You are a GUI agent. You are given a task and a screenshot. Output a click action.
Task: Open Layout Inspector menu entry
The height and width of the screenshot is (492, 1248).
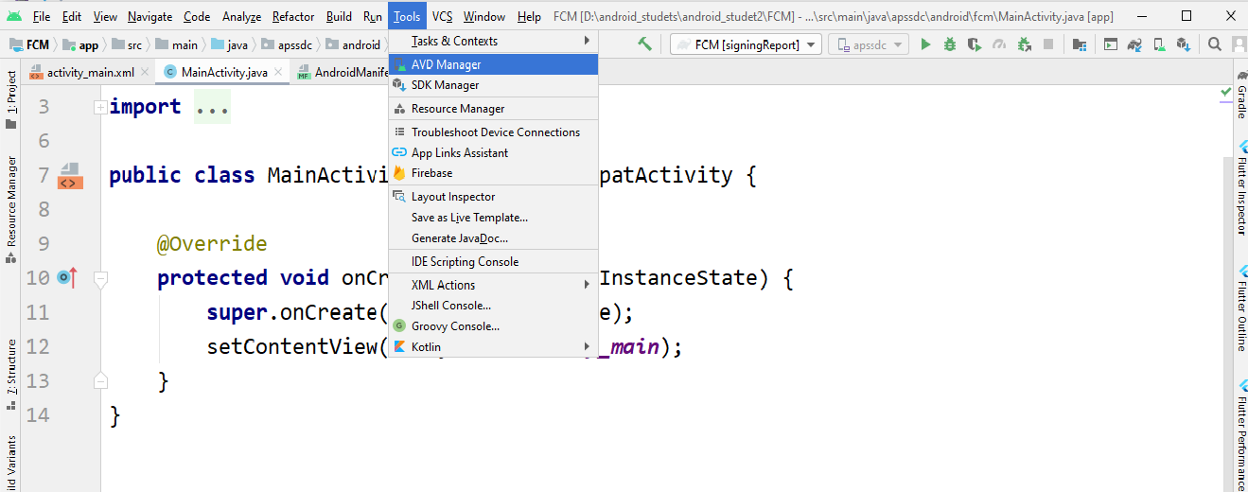tap(493, 197)
